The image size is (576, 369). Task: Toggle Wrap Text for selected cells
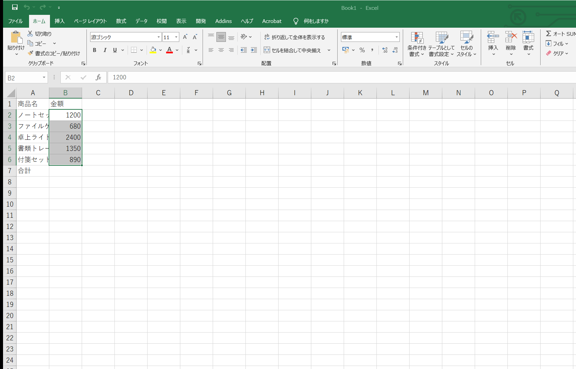point(294,37)
